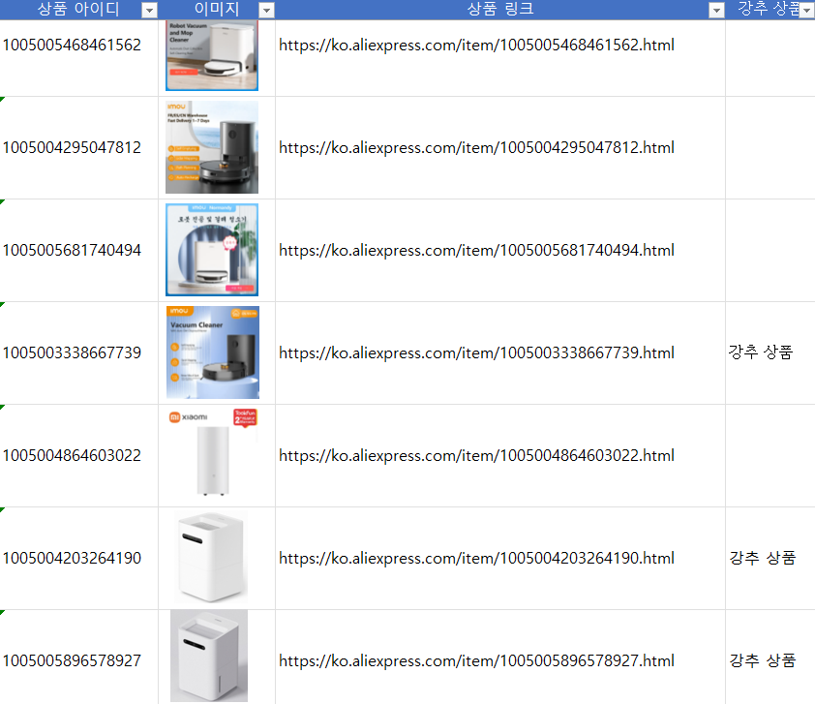The height and width of the screenshot is (704, 815).
Task: Click the Xiaomi humidifier product image
Action: click(x=212, y=455)
